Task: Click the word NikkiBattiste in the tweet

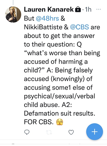Action: pyautogui.click(x=43, y=27)
